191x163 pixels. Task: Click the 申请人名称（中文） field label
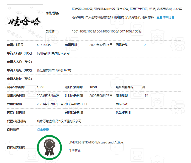(20, 53)
